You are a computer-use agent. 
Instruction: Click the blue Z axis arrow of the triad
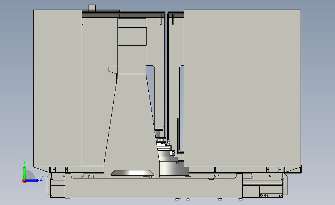click(32, 180)
